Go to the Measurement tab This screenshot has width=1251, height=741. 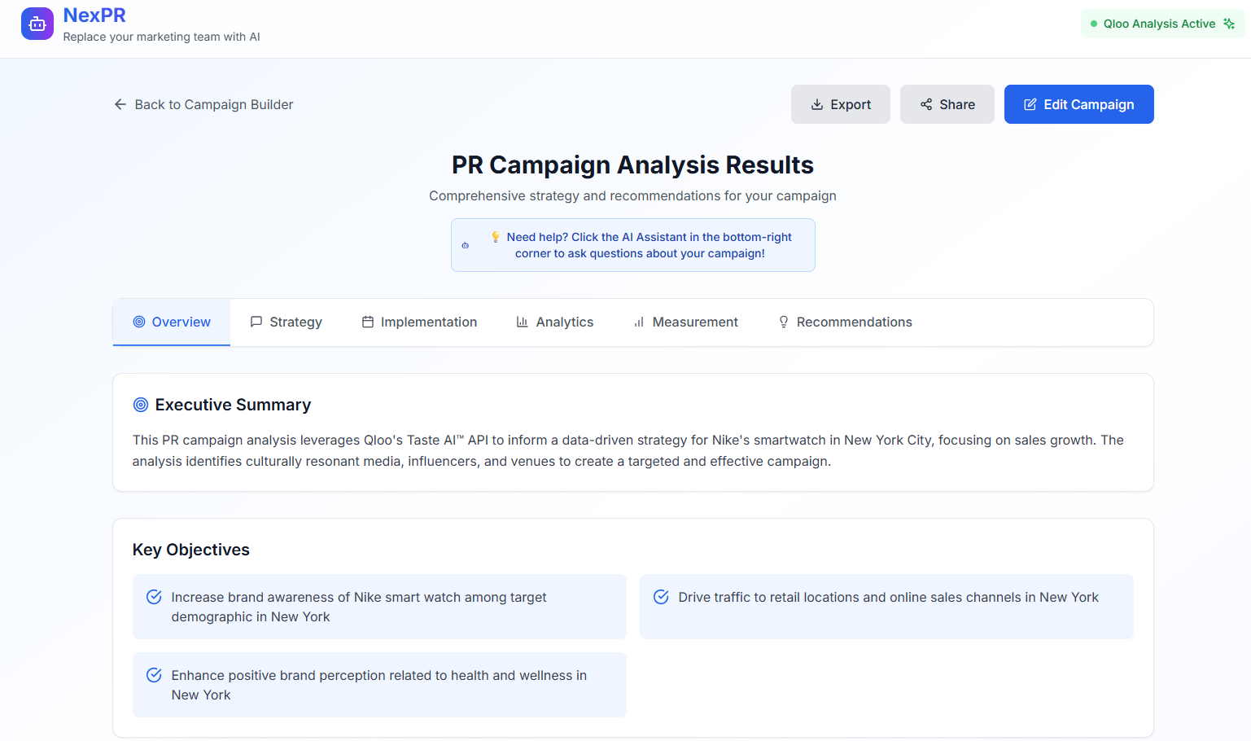point(685,322)
